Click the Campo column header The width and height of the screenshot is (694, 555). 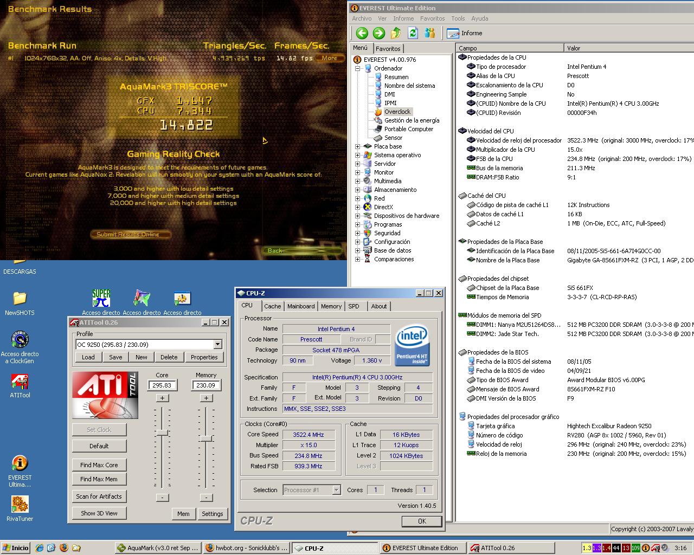[x=510, y=48]
